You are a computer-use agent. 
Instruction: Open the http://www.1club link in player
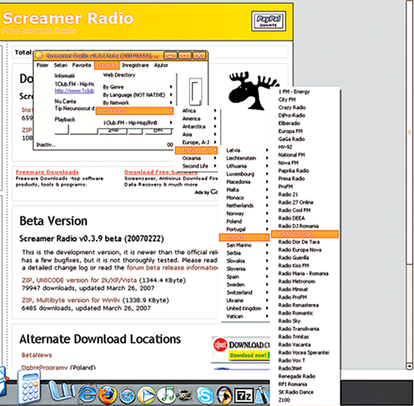[x=74, y=91]
